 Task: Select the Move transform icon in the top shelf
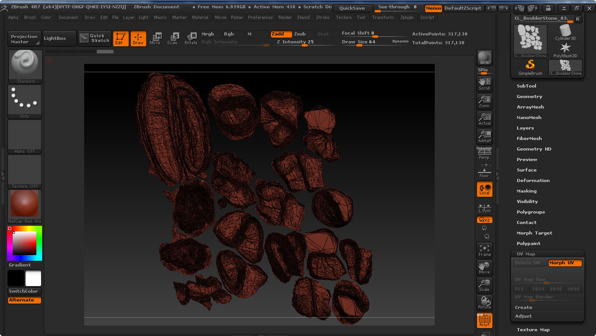tap(155, 38)
